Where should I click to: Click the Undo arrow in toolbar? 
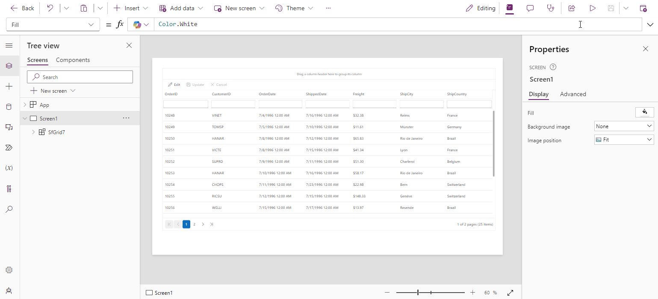coord(50,8)
